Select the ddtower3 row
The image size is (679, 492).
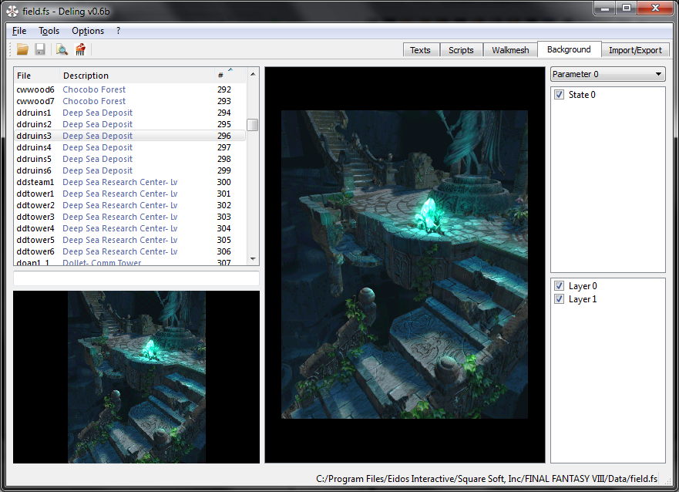pyautogui.click(x=130, y=217)
